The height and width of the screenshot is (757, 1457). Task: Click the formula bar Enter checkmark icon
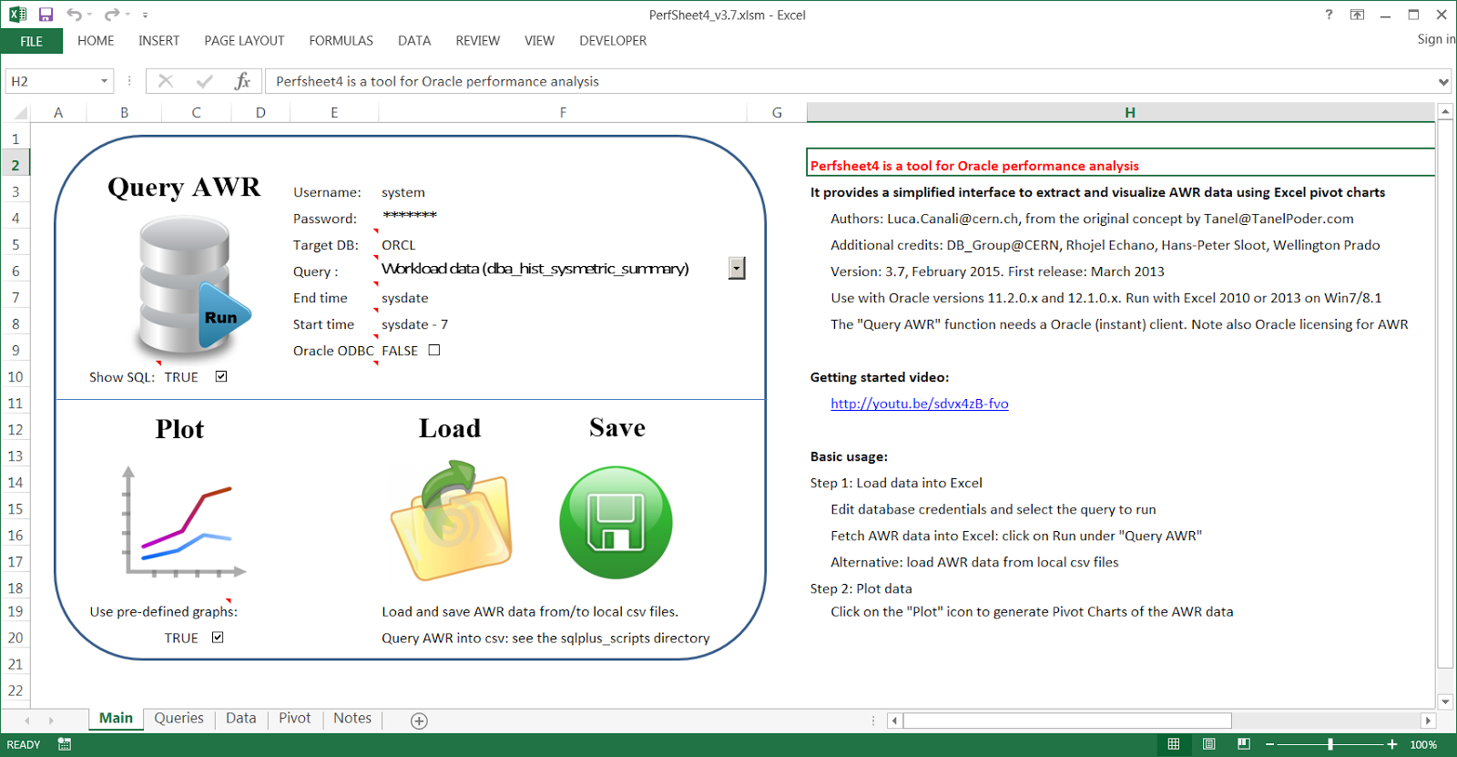click(205, 81)
